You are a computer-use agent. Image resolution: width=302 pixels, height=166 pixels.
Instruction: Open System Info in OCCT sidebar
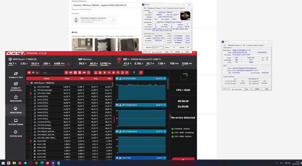coord(16,134)
